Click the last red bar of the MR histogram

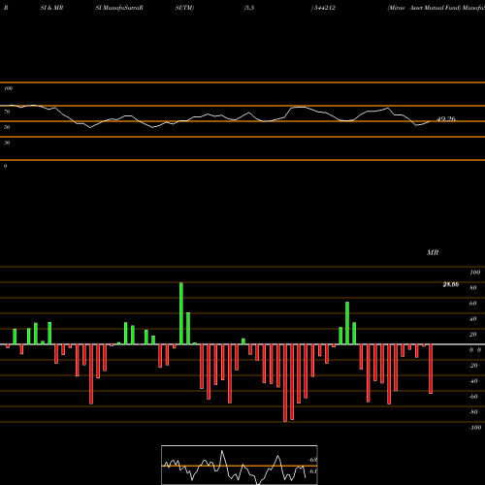(431, 369)
